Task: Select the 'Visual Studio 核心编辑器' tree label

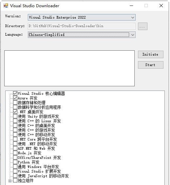Action: [41, 93]
